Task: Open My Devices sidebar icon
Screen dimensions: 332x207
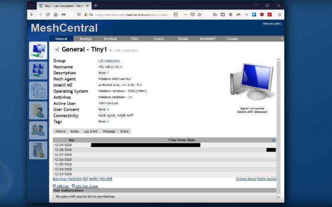Action: pos(38,51)
